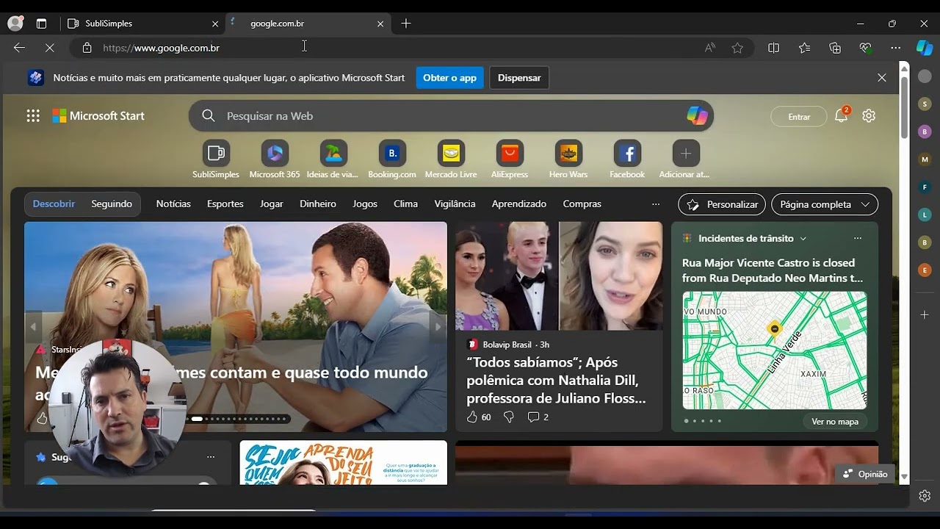Focus the Pesquisar na Web search box
Viewport: 940px width, 529px height.
coord(451,116)
